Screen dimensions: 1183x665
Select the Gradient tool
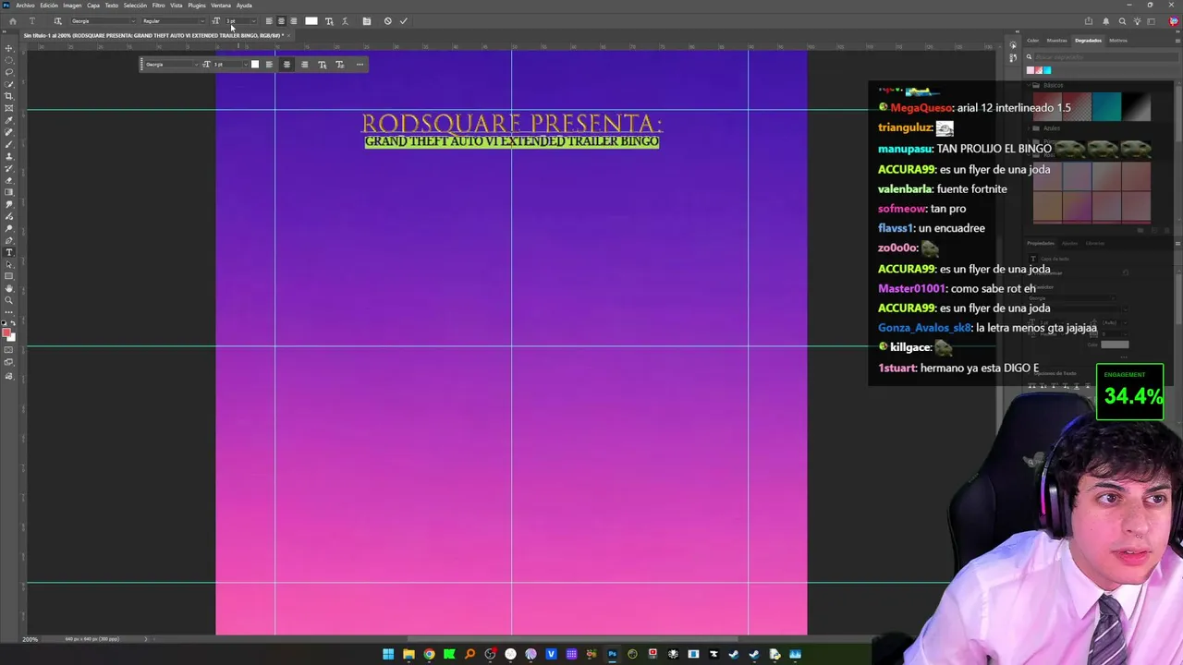pos(9,192)
